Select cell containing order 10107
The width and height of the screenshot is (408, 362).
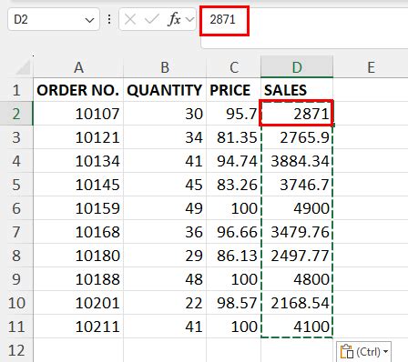(x=78, y=114)
